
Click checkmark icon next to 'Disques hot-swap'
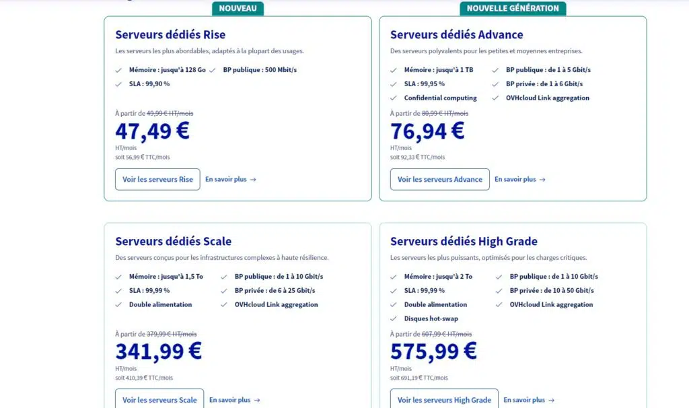394,318
